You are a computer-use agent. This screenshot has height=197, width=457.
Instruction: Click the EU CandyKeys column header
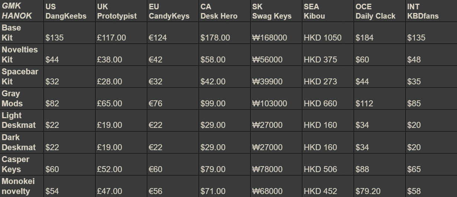point(169,11)
